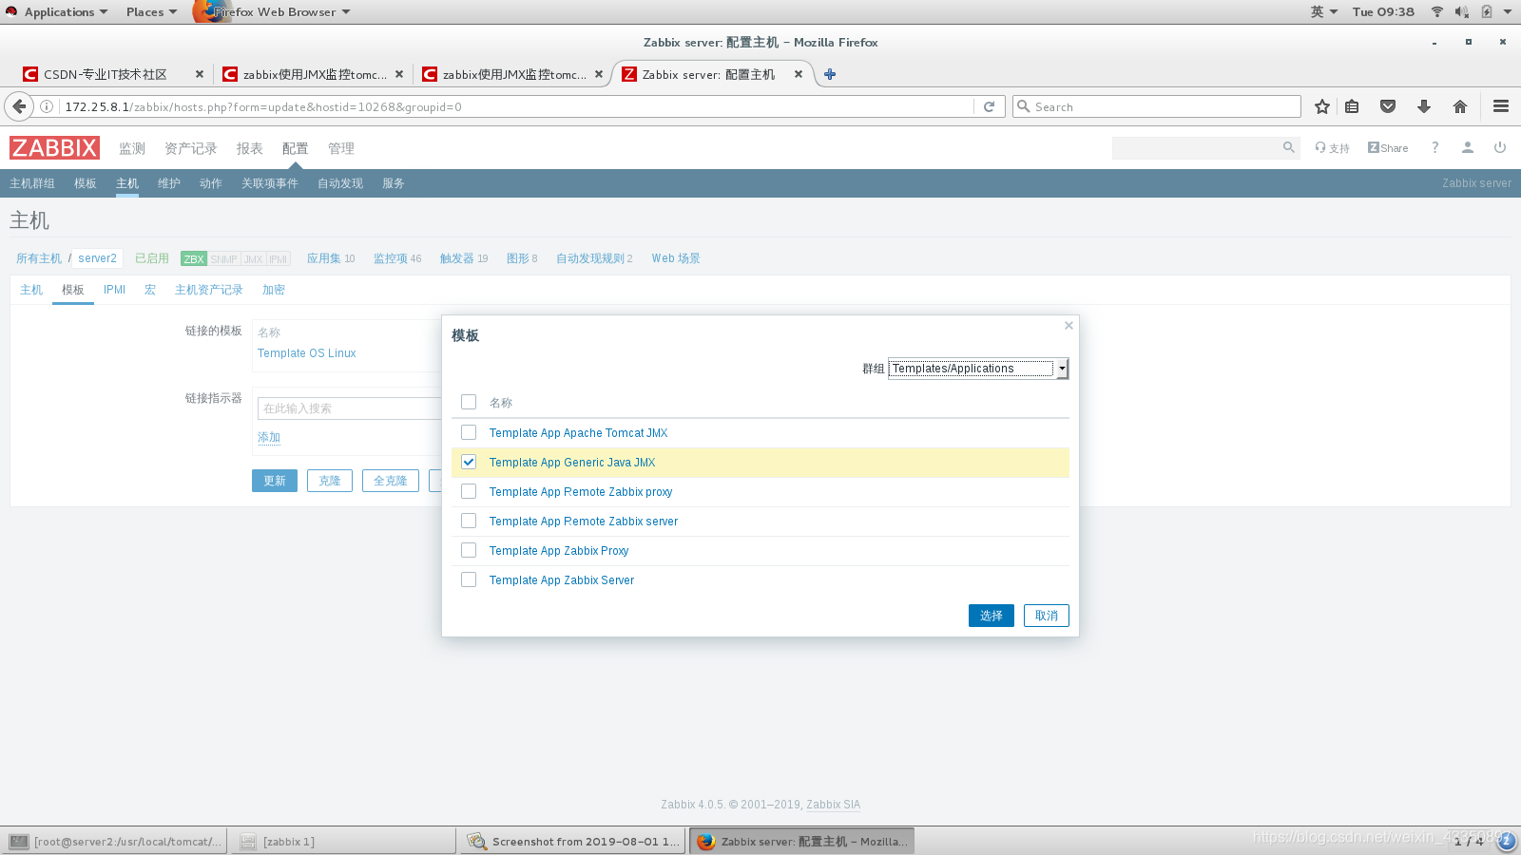Viewport: 1521px width, 855px height.
Task: Open Zabbix help question mark
Action: click(1435, 147)
